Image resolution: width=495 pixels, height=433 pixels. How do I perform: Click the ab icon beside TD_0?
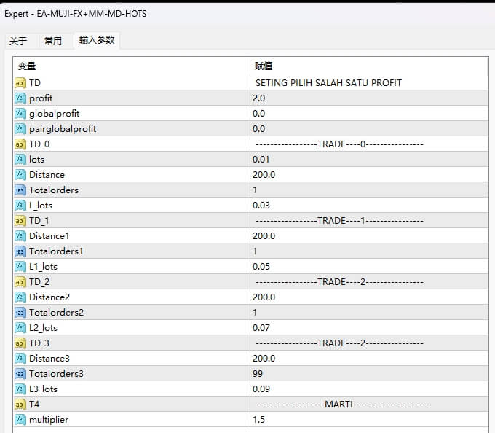click(20, 144)
